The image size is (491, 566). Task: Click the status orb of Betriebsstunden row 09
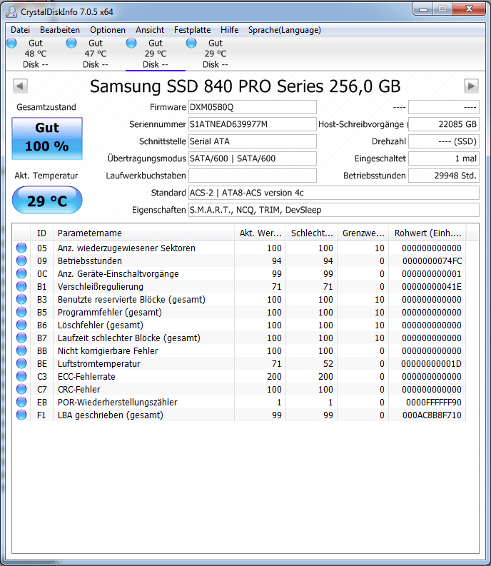pos(21,261)
